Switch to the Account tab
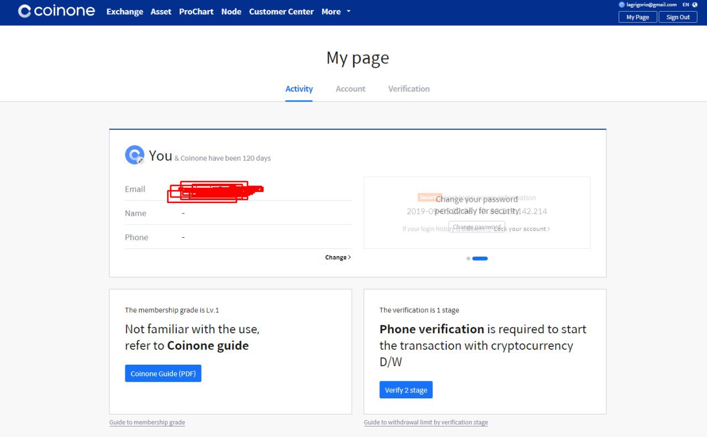The width and height of the screenshot is (707, 437). click(351, 89)
